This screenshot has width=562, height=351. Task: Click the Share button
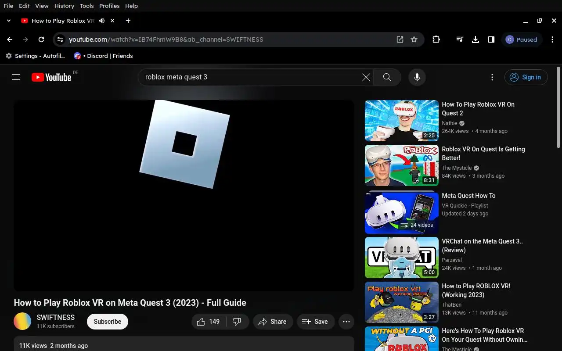273,322
